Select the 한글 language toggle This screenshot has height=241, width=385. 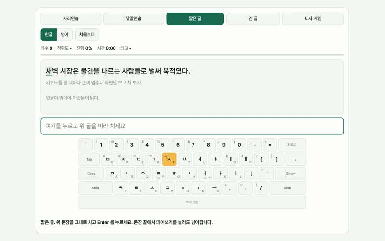pyautogui.click(x=49, y=34)
